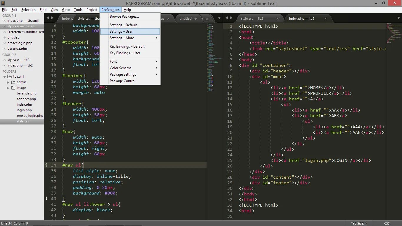Screen dimensions: 402x226
Task: Open the Edit menu
Action: tap(14, 10)
